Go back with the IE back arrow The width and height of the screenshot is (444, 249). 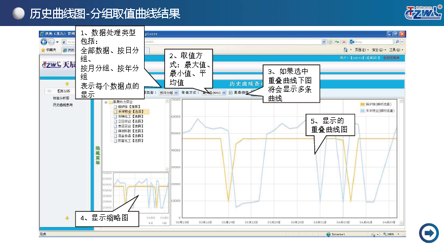43,42
